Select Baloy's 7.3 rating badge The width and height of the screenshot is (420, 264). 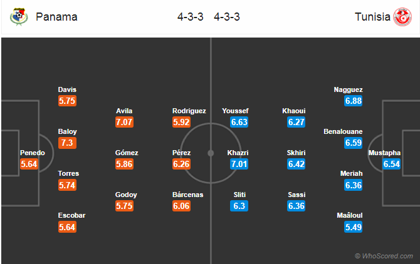pyautogui.click(x=67, y=143)
